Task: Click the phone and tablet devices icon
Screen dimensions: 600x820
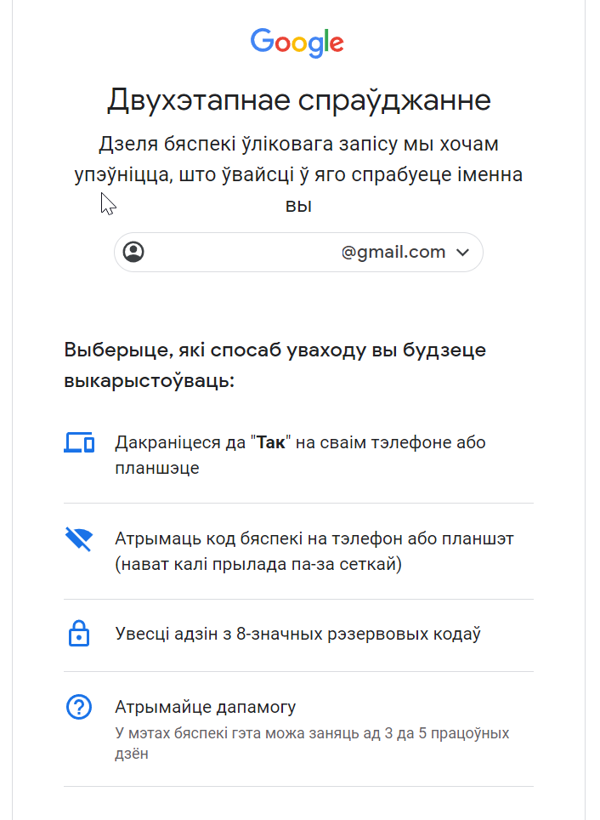Action: (x=79, y=442)
